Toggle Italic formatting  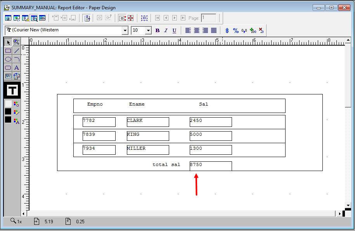pos(166,31)
